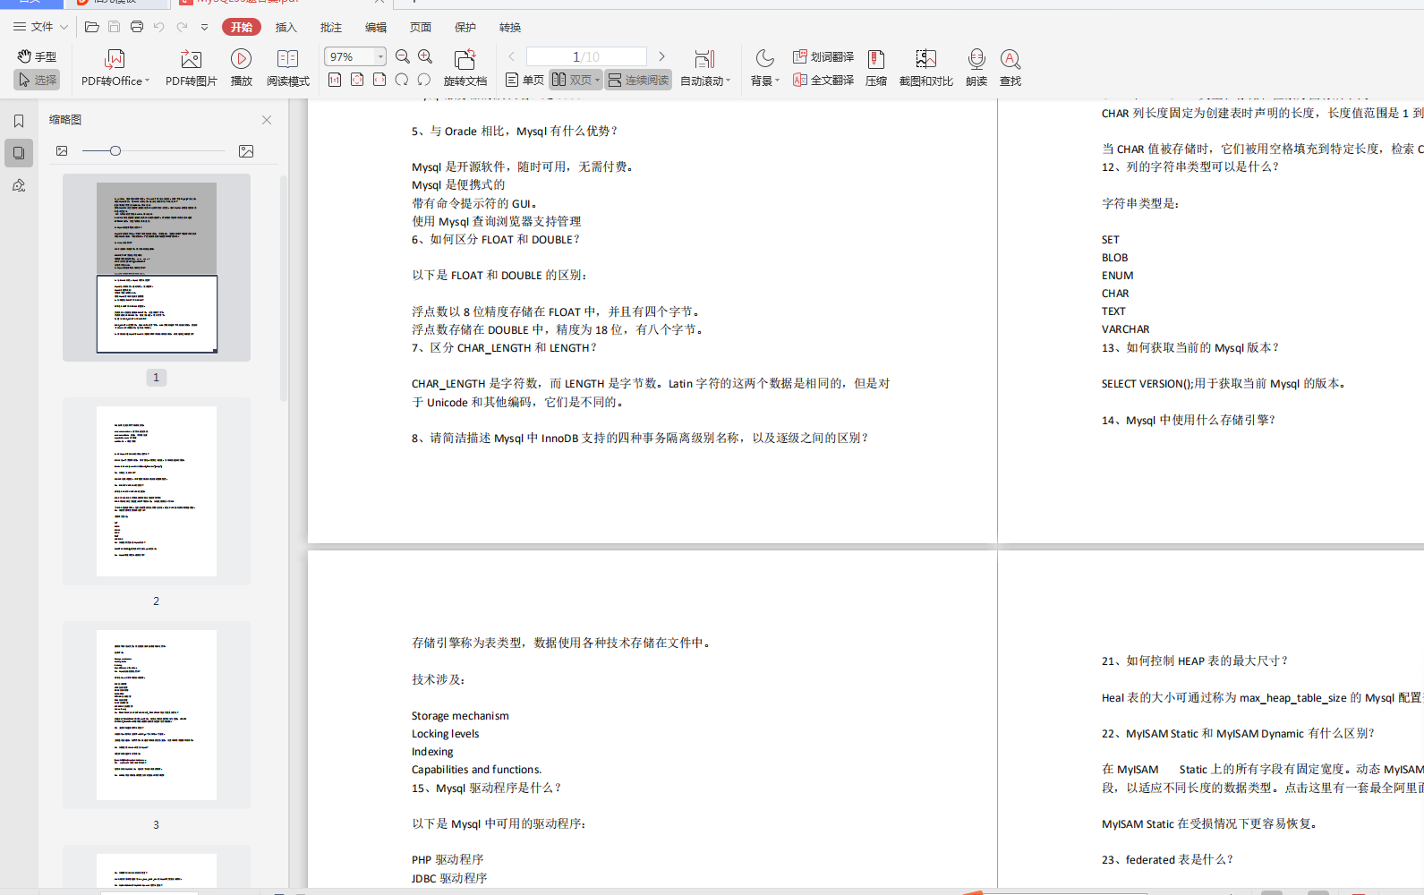Activate the 选择 selection tool
Viewport: 1424px width, 895px height.
point(37,80)
